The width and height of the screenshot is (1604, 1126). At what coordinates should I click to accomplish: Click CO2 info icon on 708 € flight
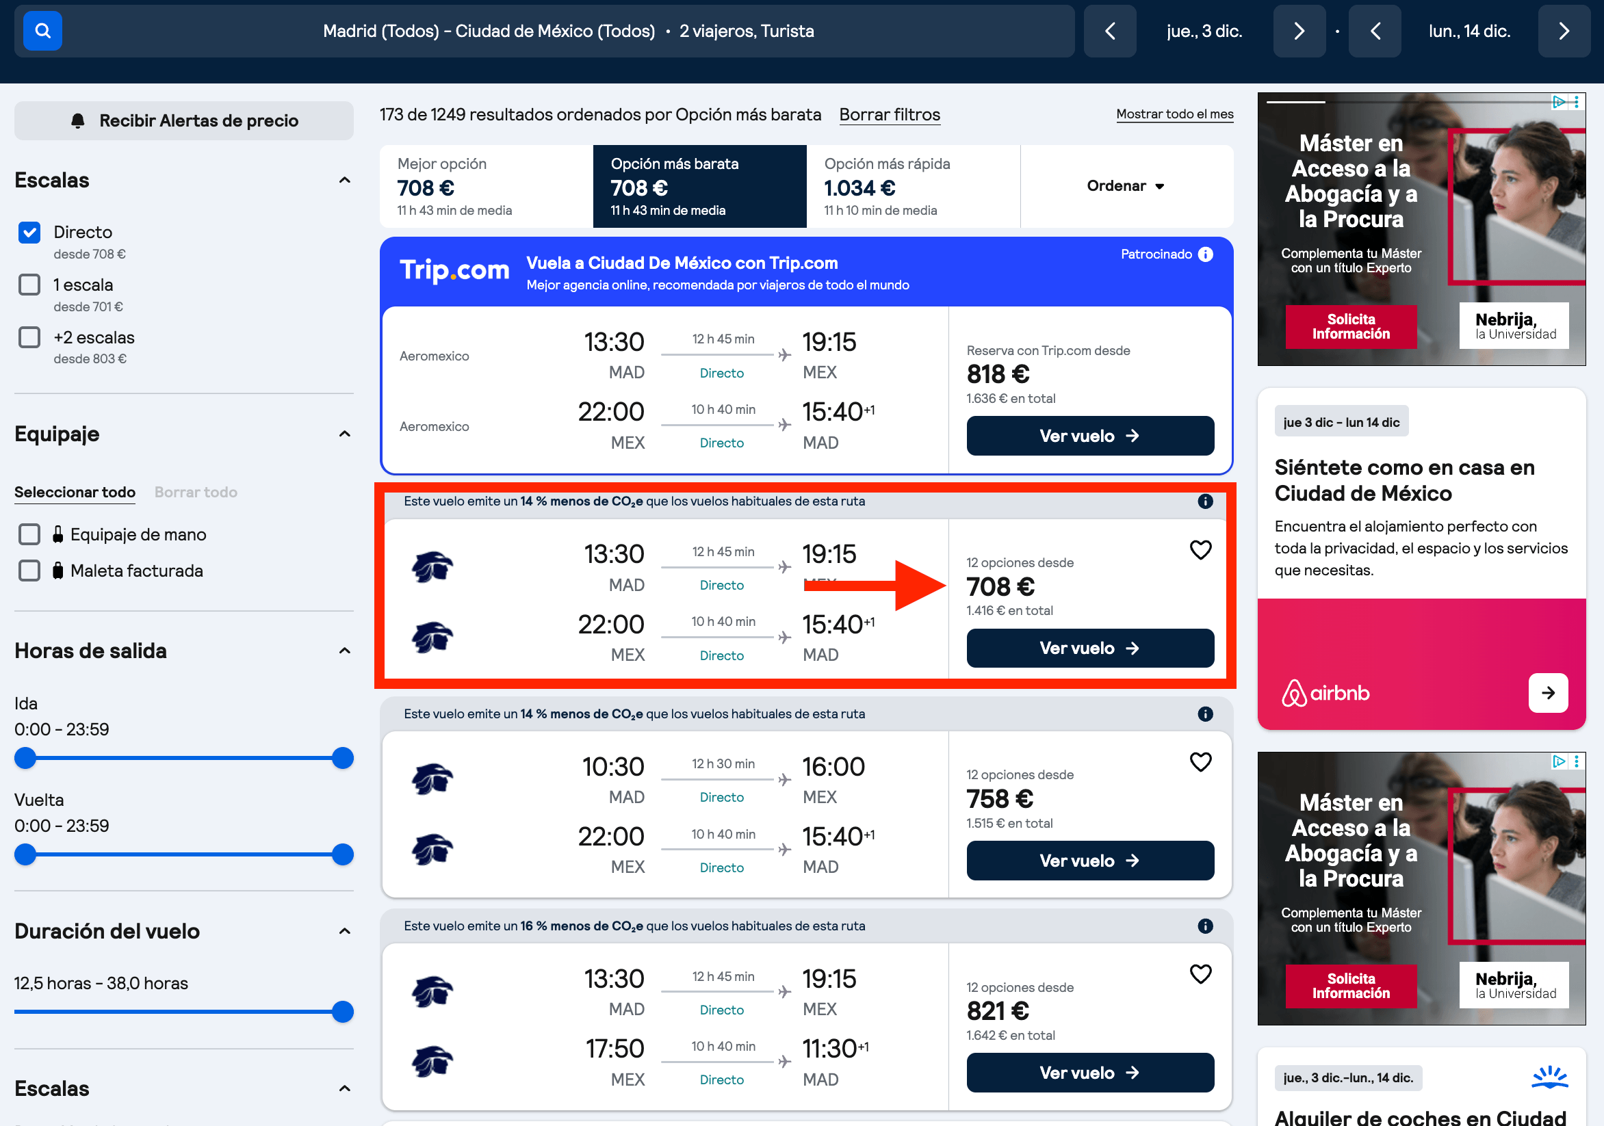(1205, 501)
